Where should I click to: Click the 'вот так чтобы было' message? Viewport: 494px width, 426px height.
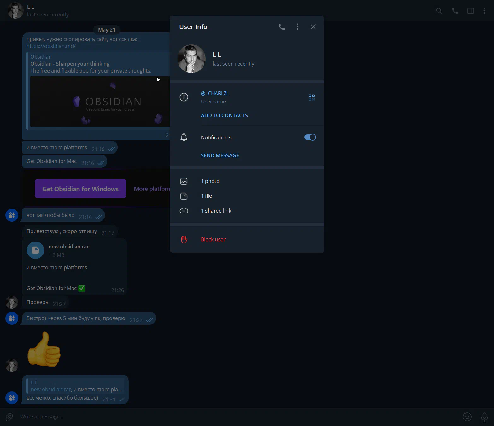pos(63,215)
